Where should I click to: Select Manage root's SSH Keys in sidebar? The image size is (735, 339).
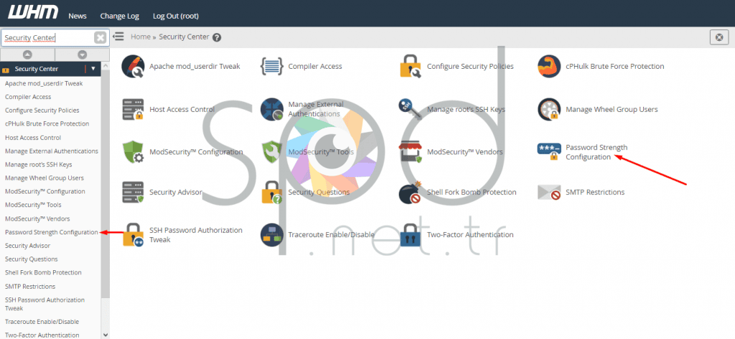click(x=39, y=165)
